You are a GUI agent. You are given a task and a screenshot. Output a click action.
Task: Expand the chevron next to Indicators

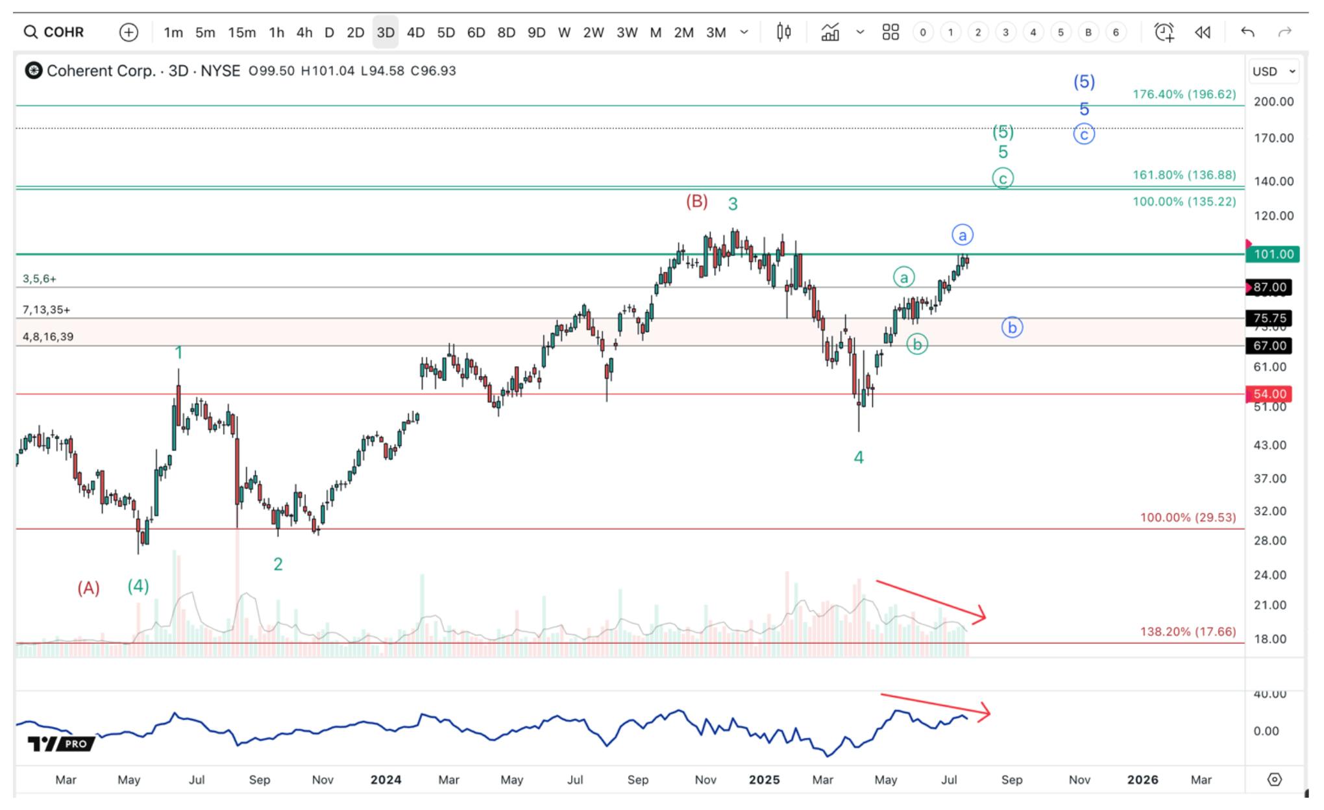point(860,32)
